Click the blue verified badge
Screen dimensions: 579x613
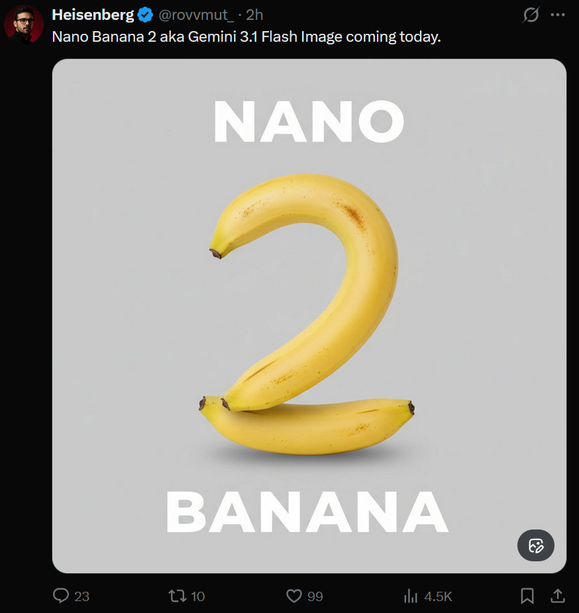click(145, 15)
